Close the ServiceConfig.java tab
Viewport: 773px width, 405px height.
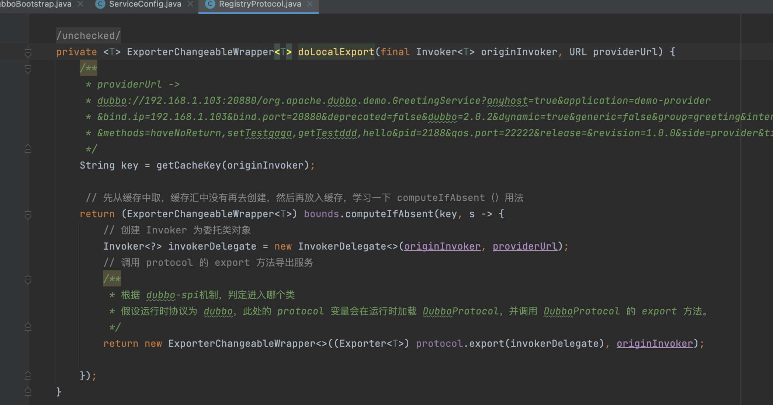[190, 4]
